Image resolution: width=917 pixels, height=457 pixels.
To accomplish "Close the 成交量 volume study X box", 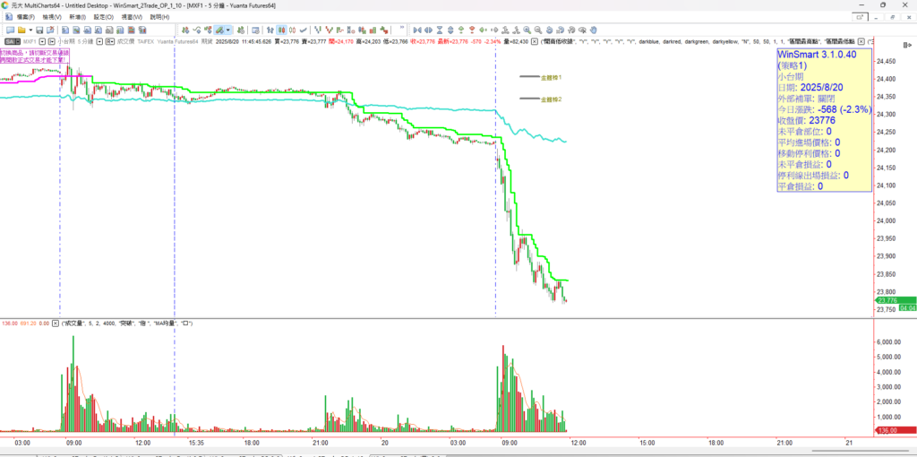I will click(x=56, y=323).
